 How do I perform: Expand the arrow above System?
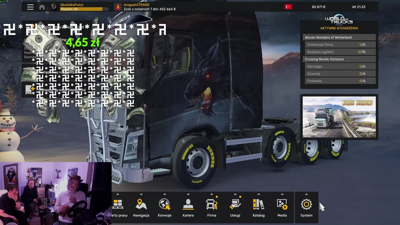306,194
